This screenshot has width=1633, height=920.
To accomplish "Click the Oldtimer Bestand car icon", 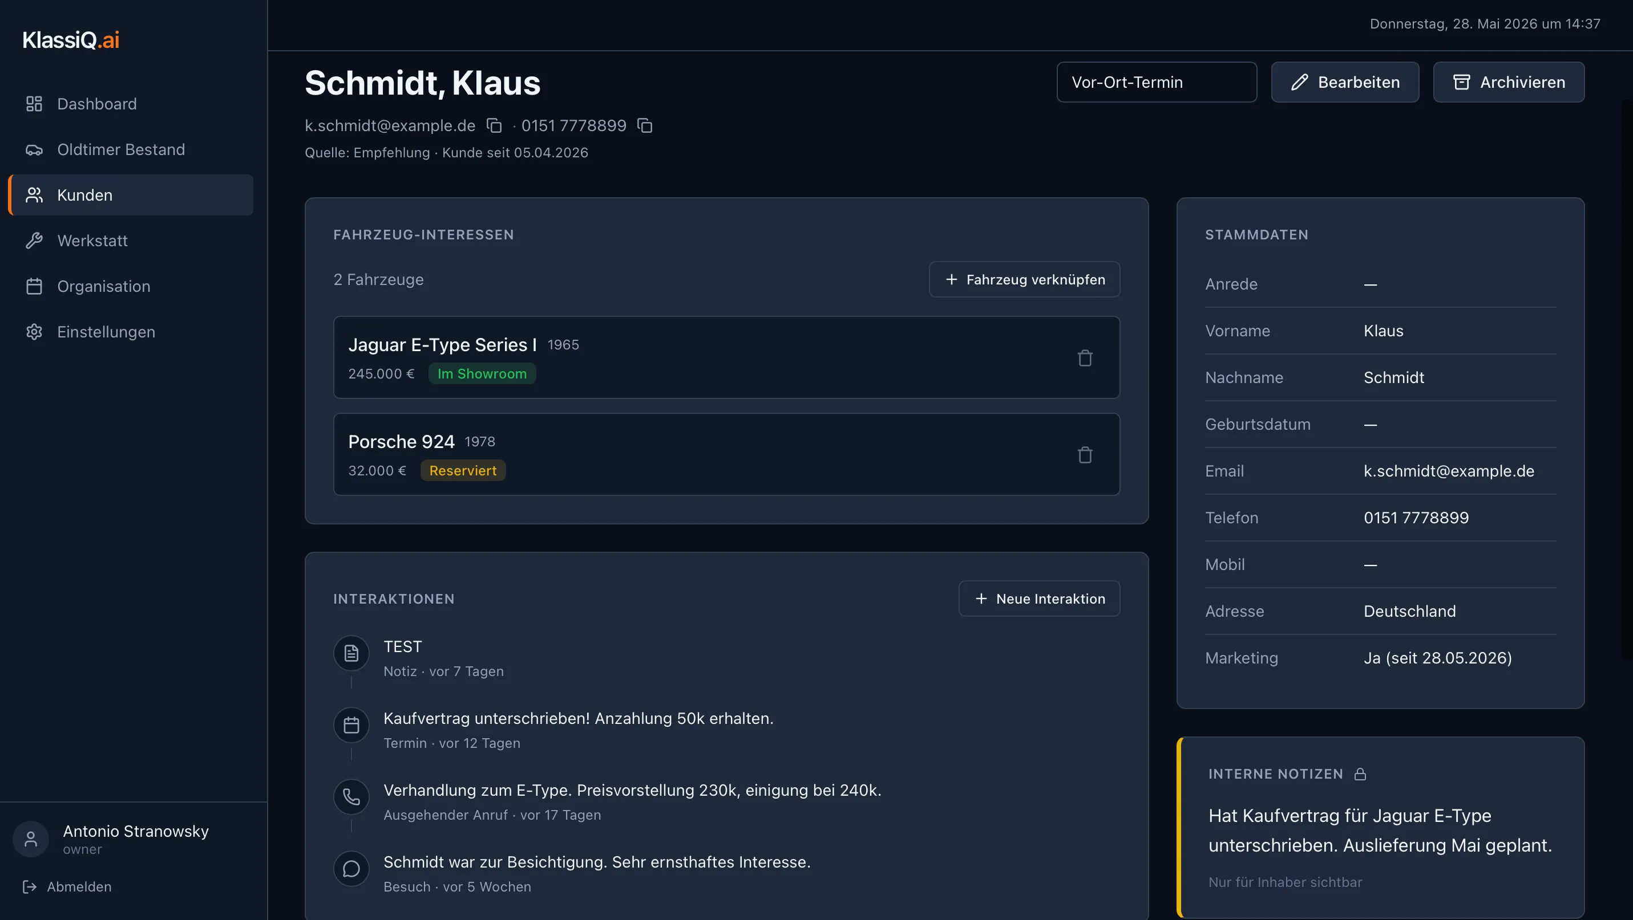I will pyautogui.click(x=34, y=149).
